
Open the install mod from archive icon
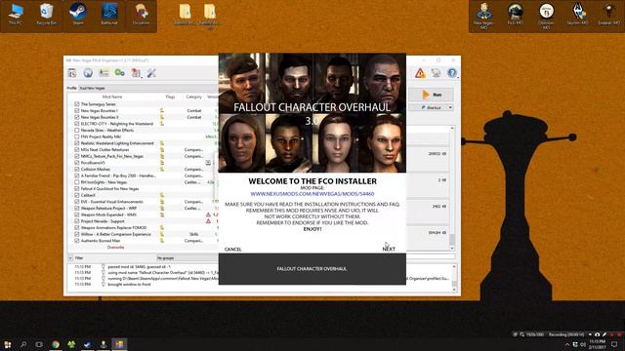point(72,73)
